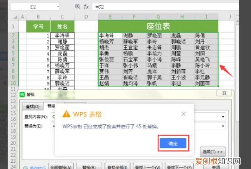This screenshot has height=169, width=251.
Task: Select cell H5 containing 周莹
Action: coord(182,53)
